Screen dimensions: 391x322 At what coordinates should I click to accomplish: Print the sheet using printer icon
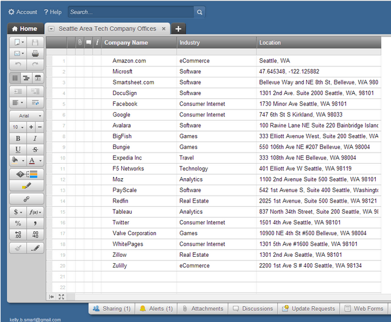tap(35, 54)
